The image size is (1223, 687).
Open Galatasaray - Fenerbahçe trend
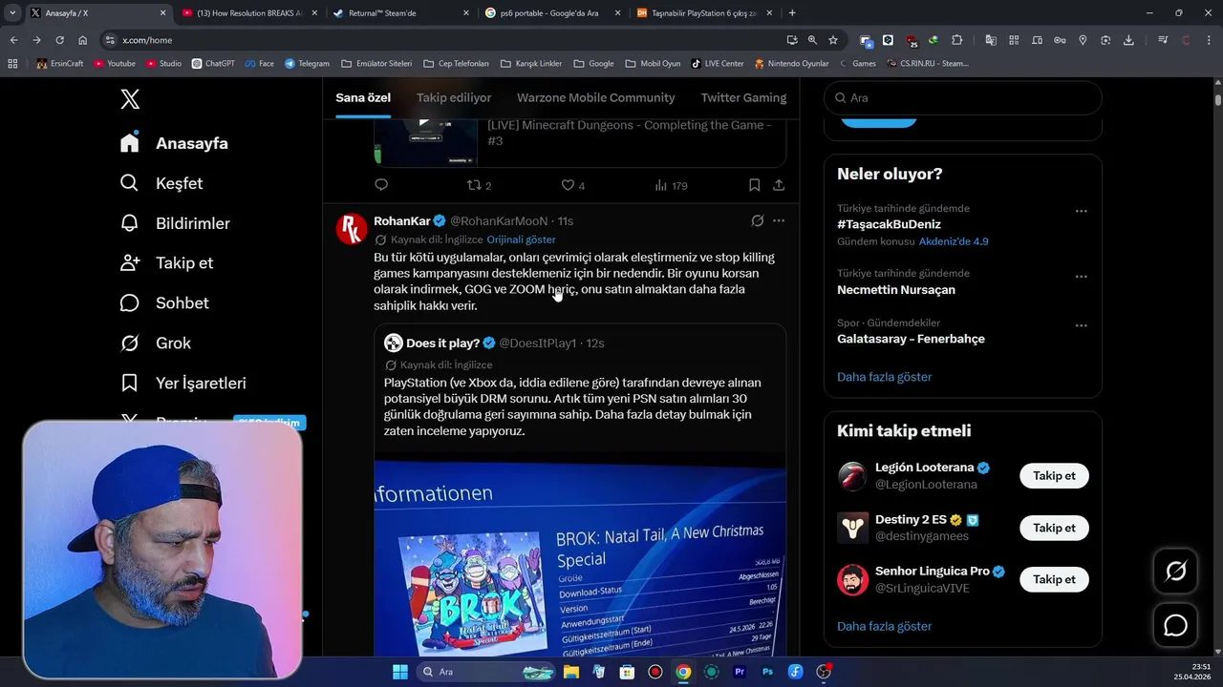pyautogui.click(x=911, y=339)
